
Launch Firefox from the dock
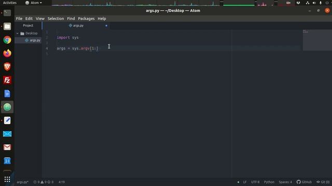[x=7, y=53]
